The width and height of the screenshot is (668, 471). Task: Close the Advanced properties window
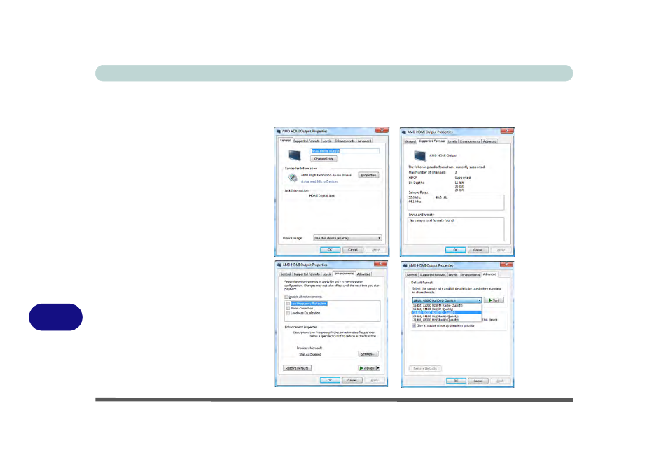coord(506,265)
